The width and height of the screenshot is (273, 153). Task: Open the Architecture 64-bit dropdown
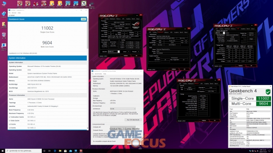pyautogui.click(x=123, y=109)
